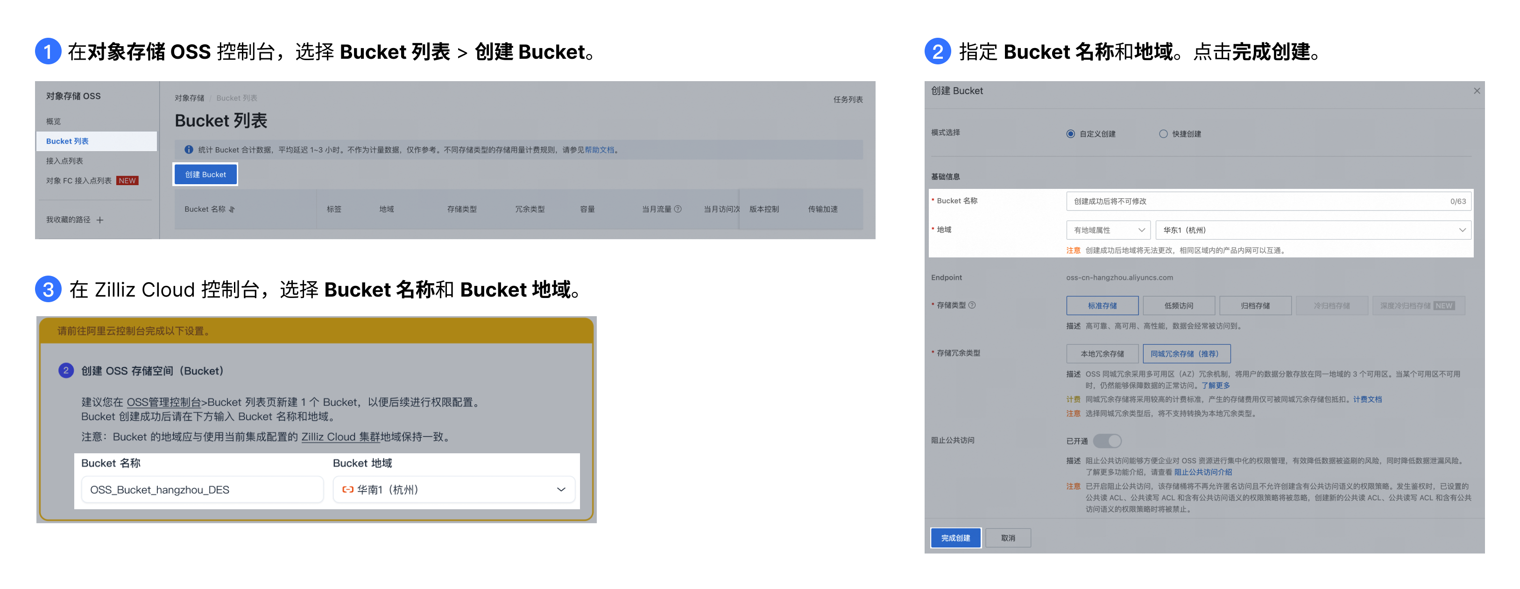Image resolution: width=1520 pixels, height=589 pixels.
Task: Select the 快捷创建 radio option
Action: click(x=1163, y=134)
